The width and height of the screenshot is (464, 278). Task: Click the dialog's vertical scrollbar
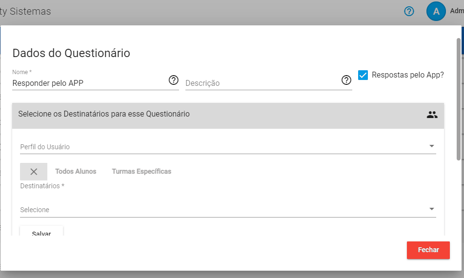(458, 99)
